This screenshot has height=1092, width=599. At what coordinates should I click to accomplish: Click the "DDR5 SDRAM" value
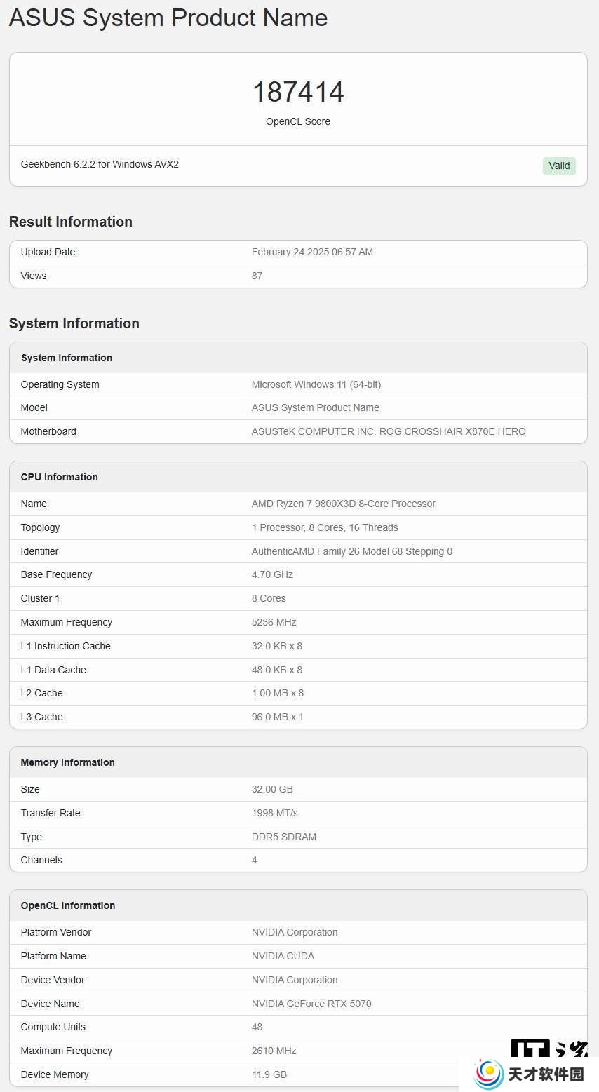(284, 837)
